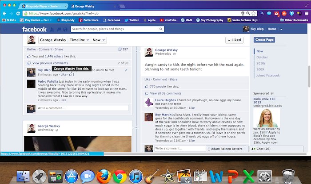Click Share on the slangin candy post
Viewport: 311px width, 184px height.
173,79
